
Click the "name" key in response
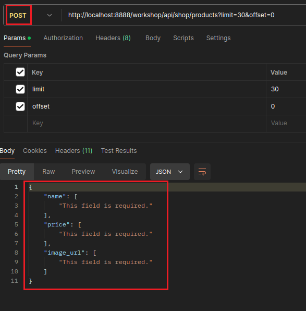click(x=55, y=196)
